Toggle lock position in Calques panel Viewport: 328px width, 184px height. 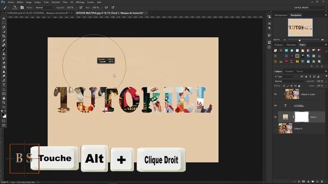pyautogui.click(x=292, y=86)
